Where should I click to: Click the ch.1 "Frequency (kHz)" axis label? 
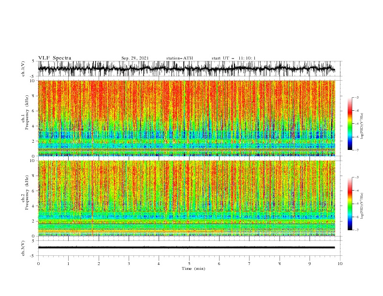pos(27,112)
